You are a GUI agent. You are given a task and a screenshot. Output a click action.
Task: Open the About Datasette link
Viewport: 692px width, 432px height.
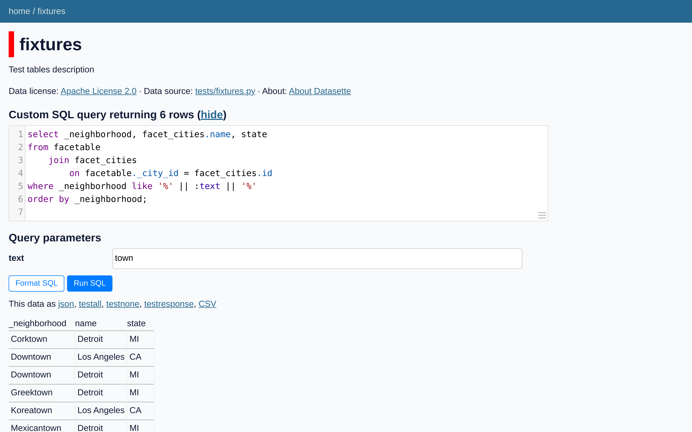[320, 91]
